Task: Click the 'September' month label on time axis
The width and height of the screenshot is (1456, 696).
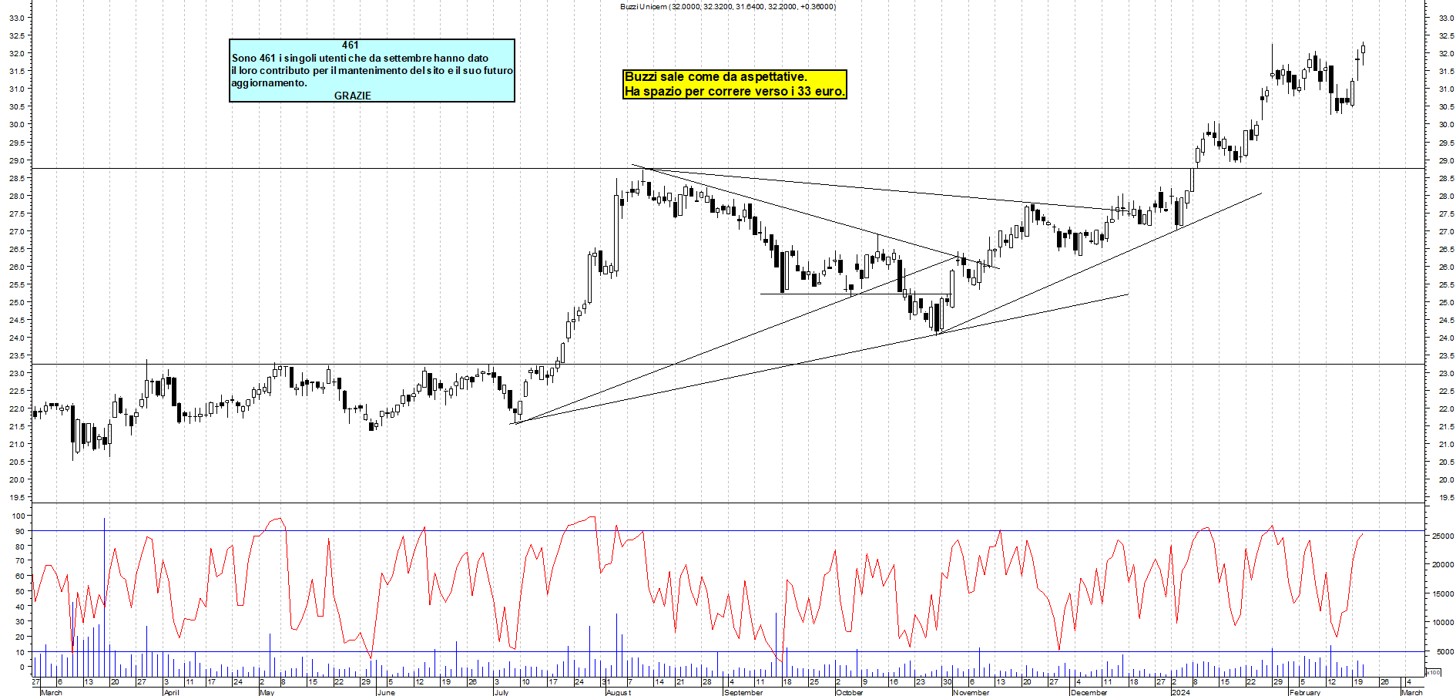Action: (x=744, y=692)
